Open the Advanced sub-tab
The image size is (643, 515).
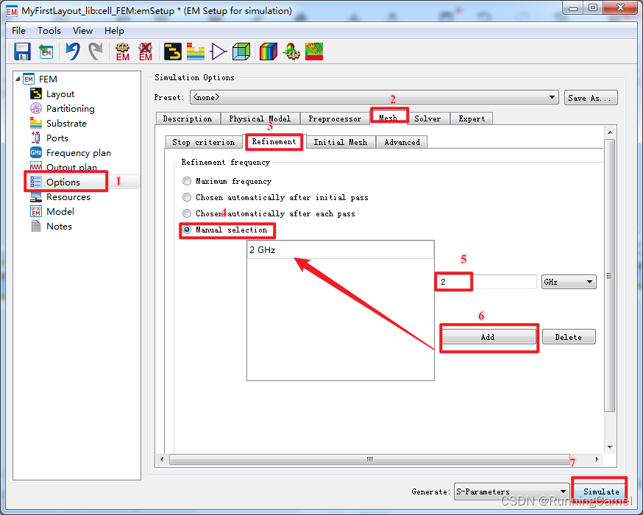click(x=402, y=142)
